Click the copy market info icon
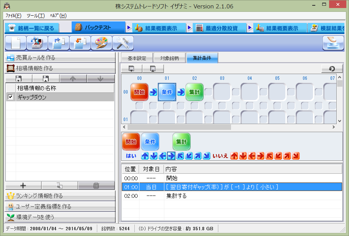 pyautogui.click(x=59, y=186)
